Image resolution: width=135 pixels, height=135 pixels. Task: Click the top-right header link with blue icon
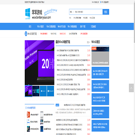[x=104, y=2]
